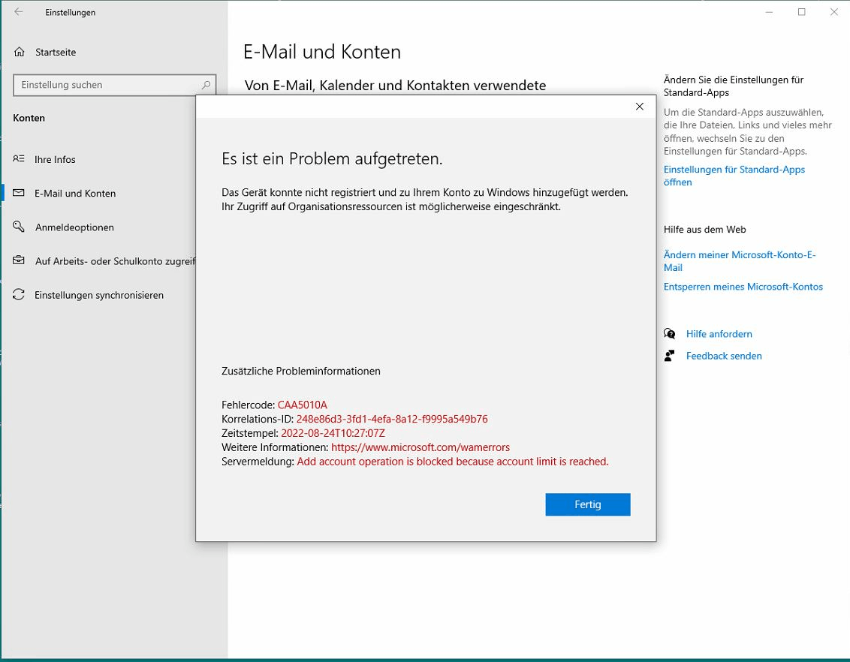Viewport: 850px width, 662px height.
Task: Maximize the Einstellungen window
Action: tap(801, 12)
